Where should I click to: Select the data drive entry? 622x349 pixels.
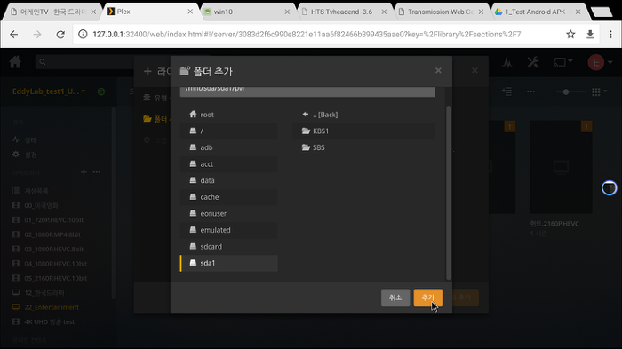[229, 180]
